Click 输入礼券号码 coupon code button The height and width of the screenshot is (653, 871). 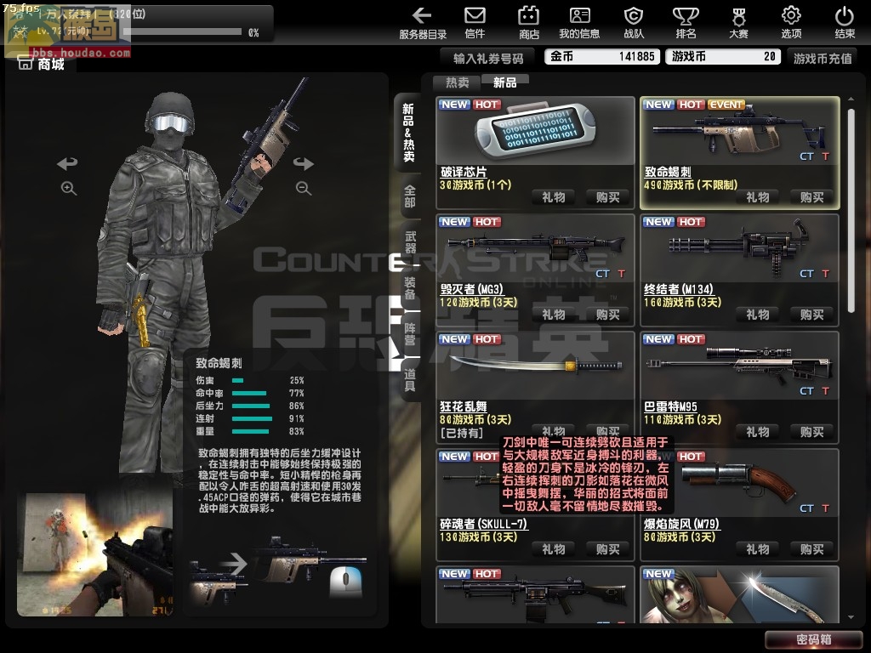[x=487, y=58]
